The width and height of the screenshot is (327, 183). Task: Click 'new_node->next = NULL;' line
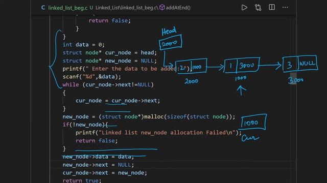click(x=98, y=165)
